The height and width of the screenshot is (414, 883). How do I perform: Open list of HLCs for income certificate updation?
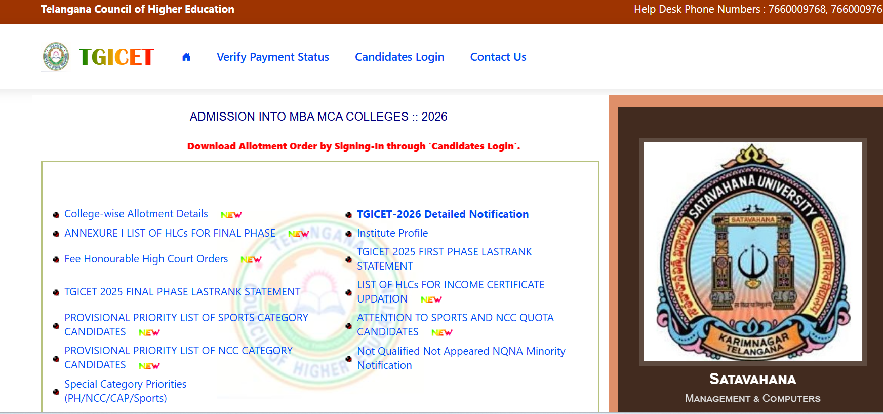click(x=451, y=292)
